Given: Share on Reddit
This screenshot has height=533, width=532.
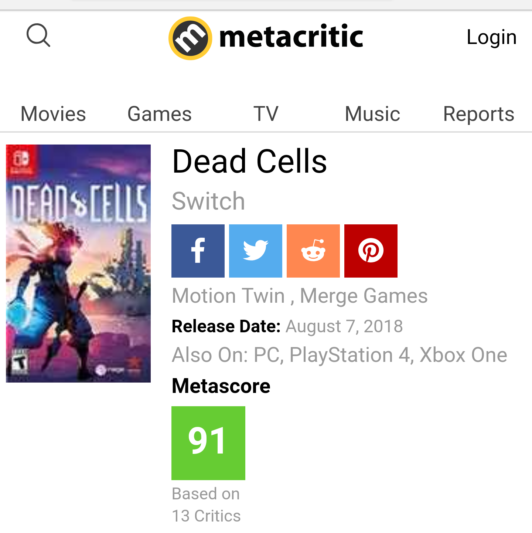Looking at the screenshot, I should pos(313,251).
